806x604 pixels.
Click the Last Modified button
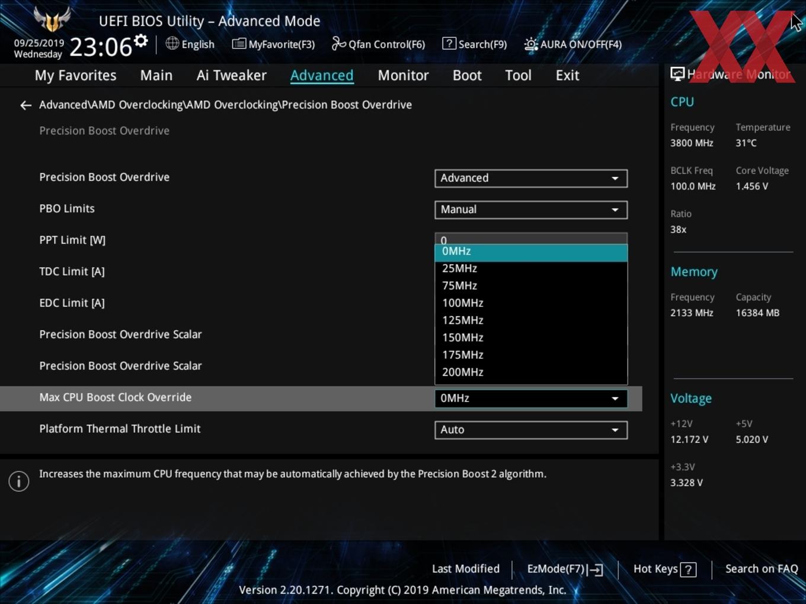(466, 569)
